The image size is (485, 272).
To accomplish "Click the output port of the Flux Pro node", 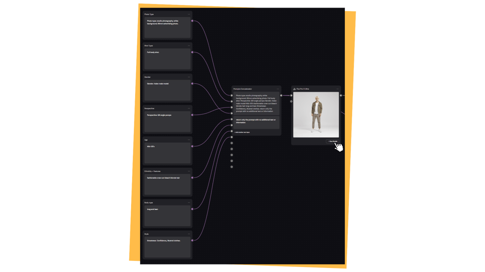I will 341,95.
